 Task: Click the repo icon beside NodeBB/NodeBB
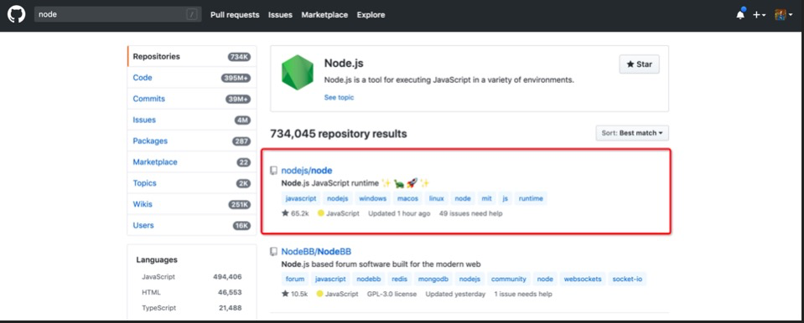click(x=274, y=251)
